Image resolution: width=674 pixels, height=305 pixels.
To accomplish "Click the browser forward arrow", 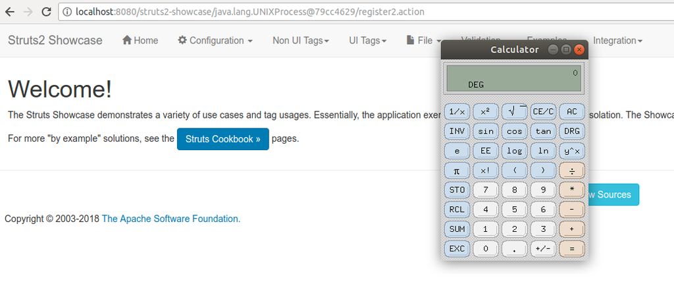I will click(x=28, y=12).
